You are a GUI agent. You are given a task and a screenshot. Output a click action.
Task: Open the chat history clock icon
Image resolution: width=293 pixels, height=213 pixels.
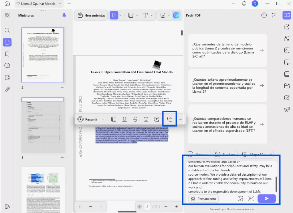point(264,15)
